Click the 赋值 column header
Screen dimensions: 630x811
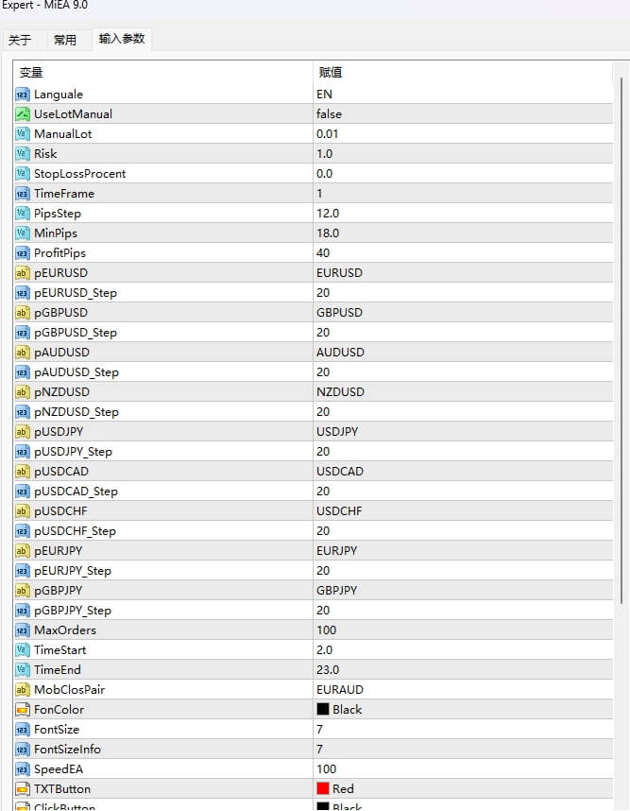pos(463,73)
